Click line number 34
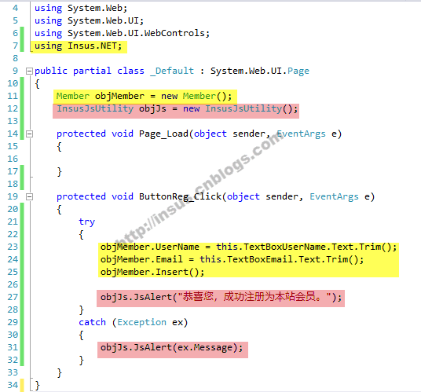The height and width of the screenshot is (392, 421). coord(13,385)
